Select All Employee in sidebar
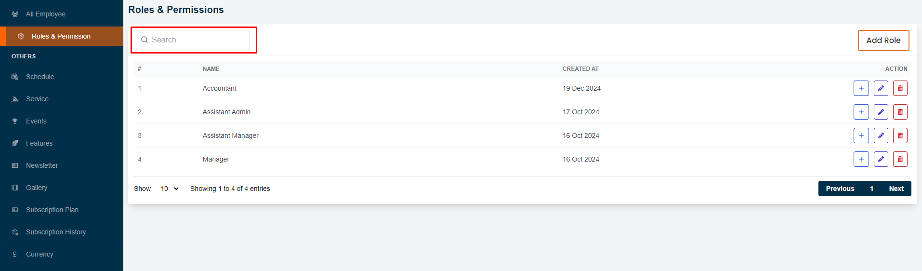 [x=45, y=14]
